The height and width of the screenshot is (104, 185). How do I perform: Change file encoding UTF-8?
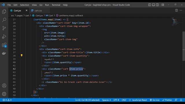[x=116, y=100]
